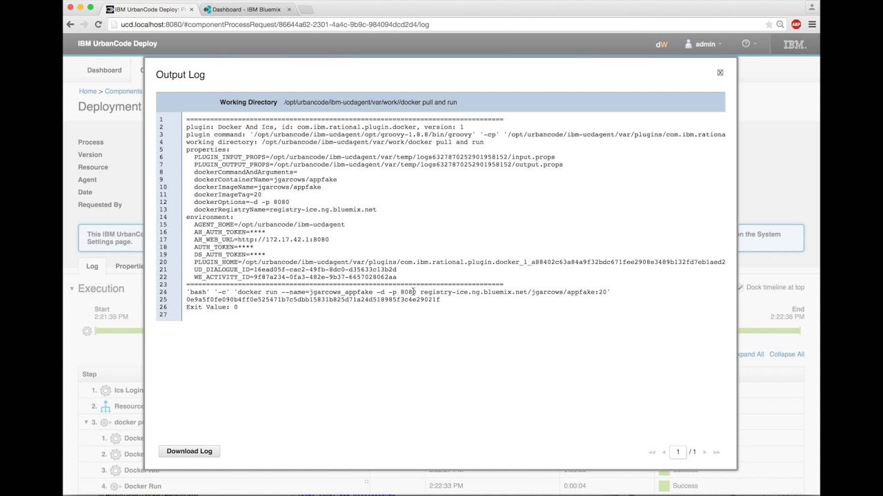Image resolution: width=883 pixels, height=496 pixels.
Task: Toggle Dock timeline at top checkbox
Action: (741, 287)
